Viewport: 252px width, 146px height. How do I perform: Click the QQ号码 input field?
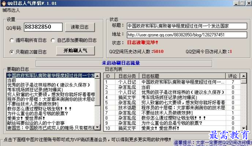point(43,27)
